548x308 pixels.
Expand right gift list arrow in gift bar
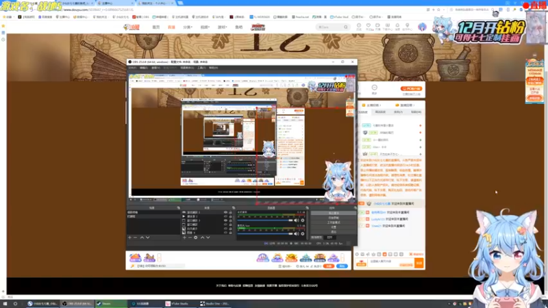[342, 258]
